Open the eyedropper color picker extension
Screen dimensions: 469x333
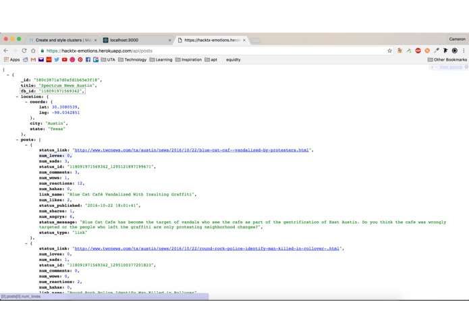(437, 51)
